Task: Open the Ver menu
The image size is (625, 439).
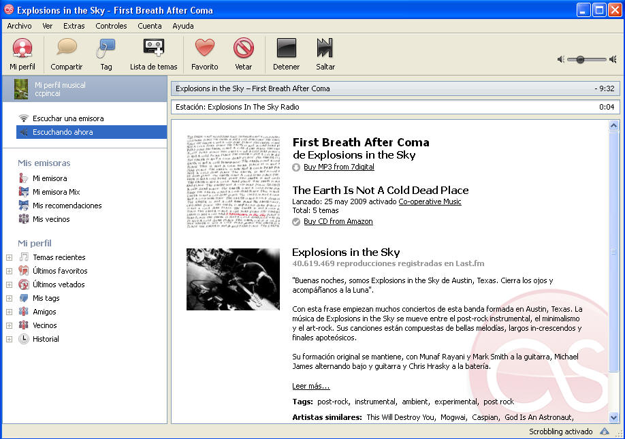Action: 48,26
